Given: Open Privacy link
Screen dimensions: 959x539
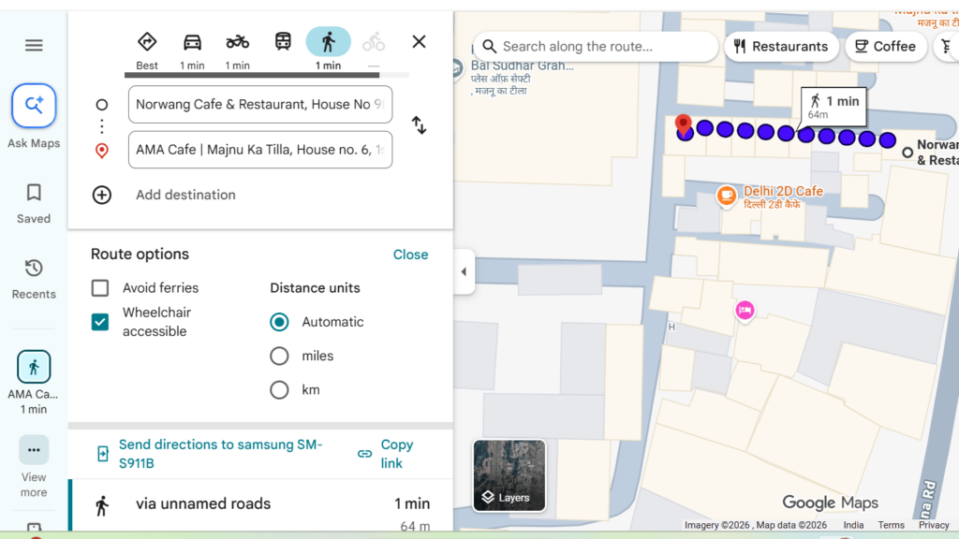Looking at the screenshot, I should click(x=934, y=525).
